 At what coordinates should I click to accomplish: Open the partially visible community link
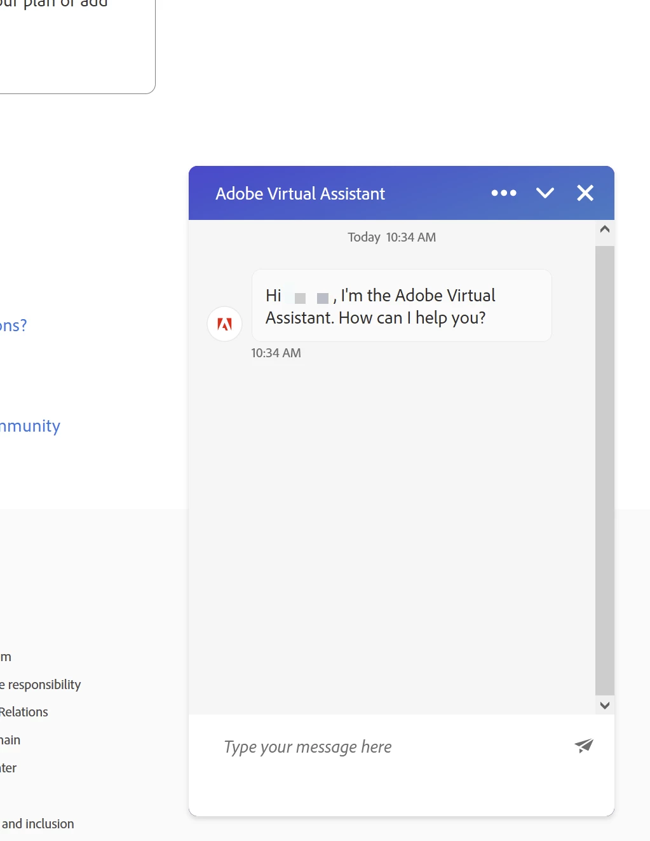(30, 426)
